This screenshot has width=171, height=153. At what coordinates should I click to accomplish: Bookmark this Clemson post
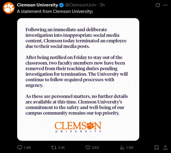[x=156, y=147]
